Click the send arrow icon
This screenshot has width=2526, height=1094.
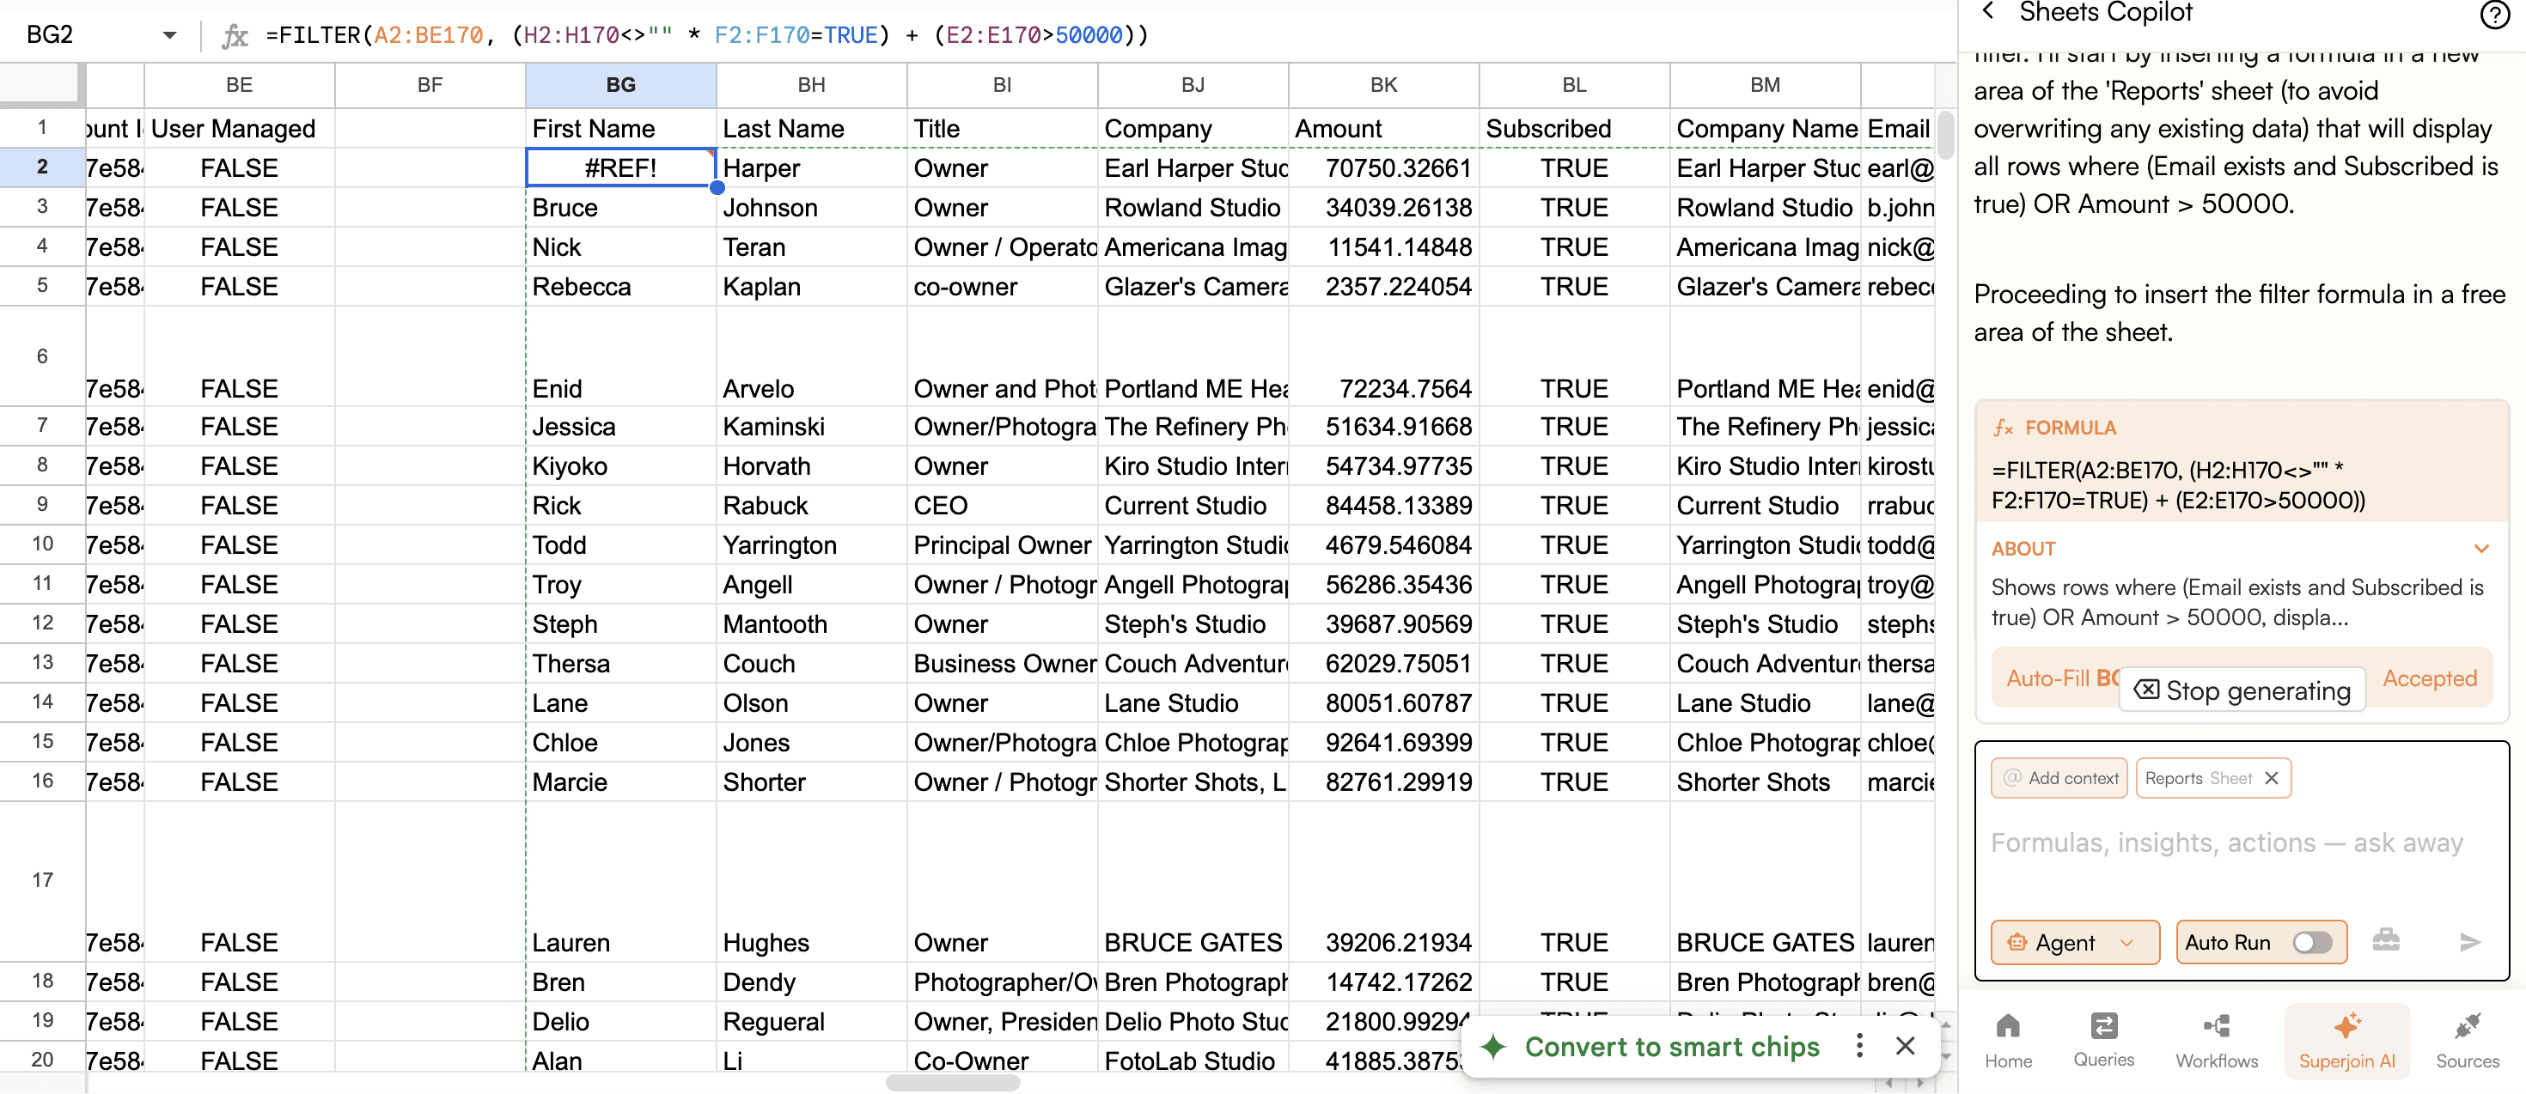(x=2469, y=942)
